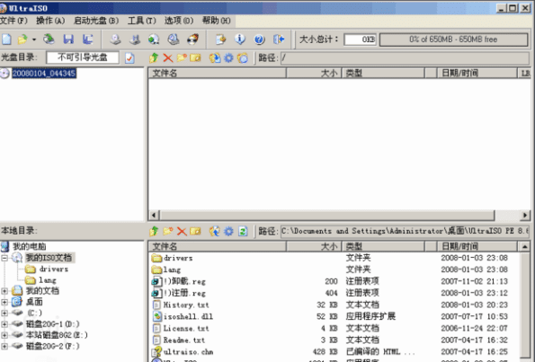The image size is (535, 362).
Task: Click the 大小总计 0KB size field
Action: (360, 40)
